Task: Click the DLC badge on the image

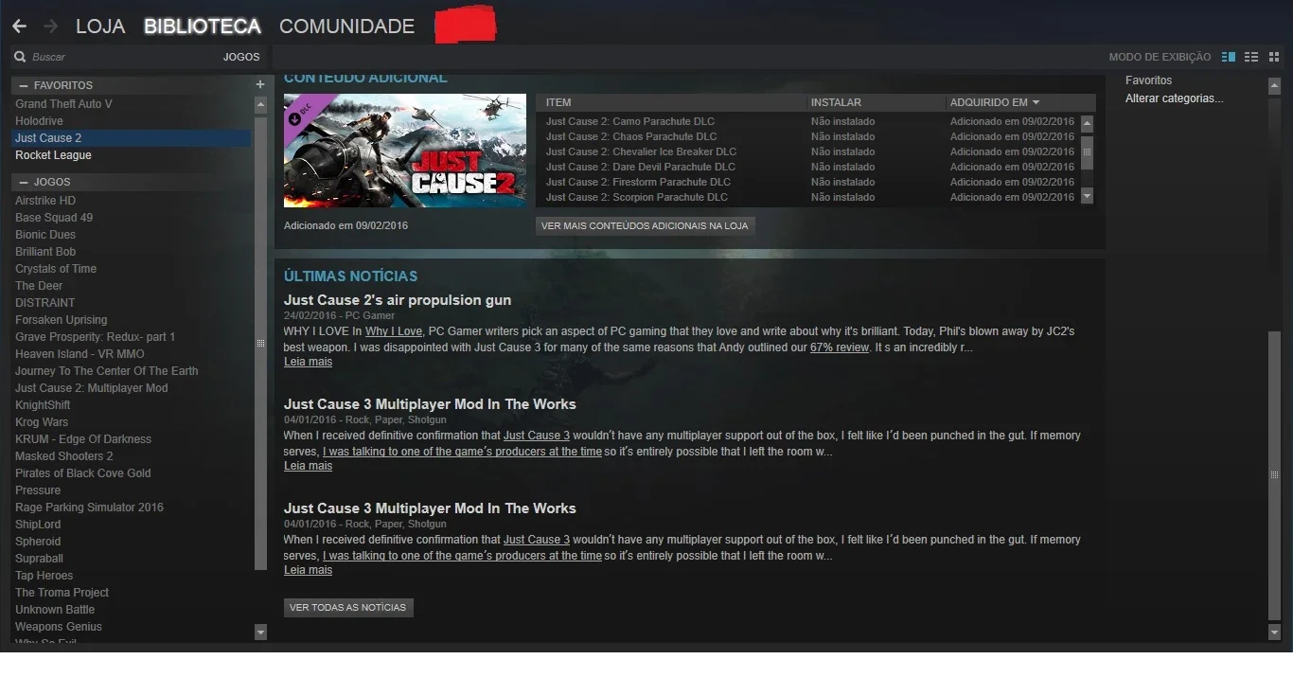Action: (299, 113)
